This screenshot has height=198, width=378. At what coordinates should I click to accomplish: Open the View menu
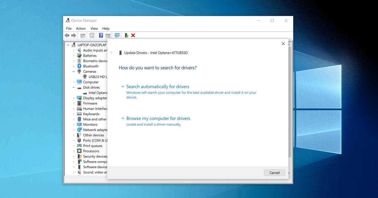[94, 28]
